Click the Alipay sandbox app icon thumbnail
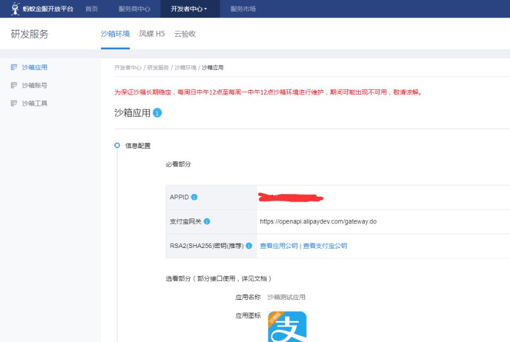The image size is (510, 342). pyautogui.click(x=287, y=327)
